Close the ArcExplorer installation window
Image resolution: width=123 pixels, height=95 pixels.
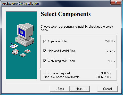pos(116,2)
